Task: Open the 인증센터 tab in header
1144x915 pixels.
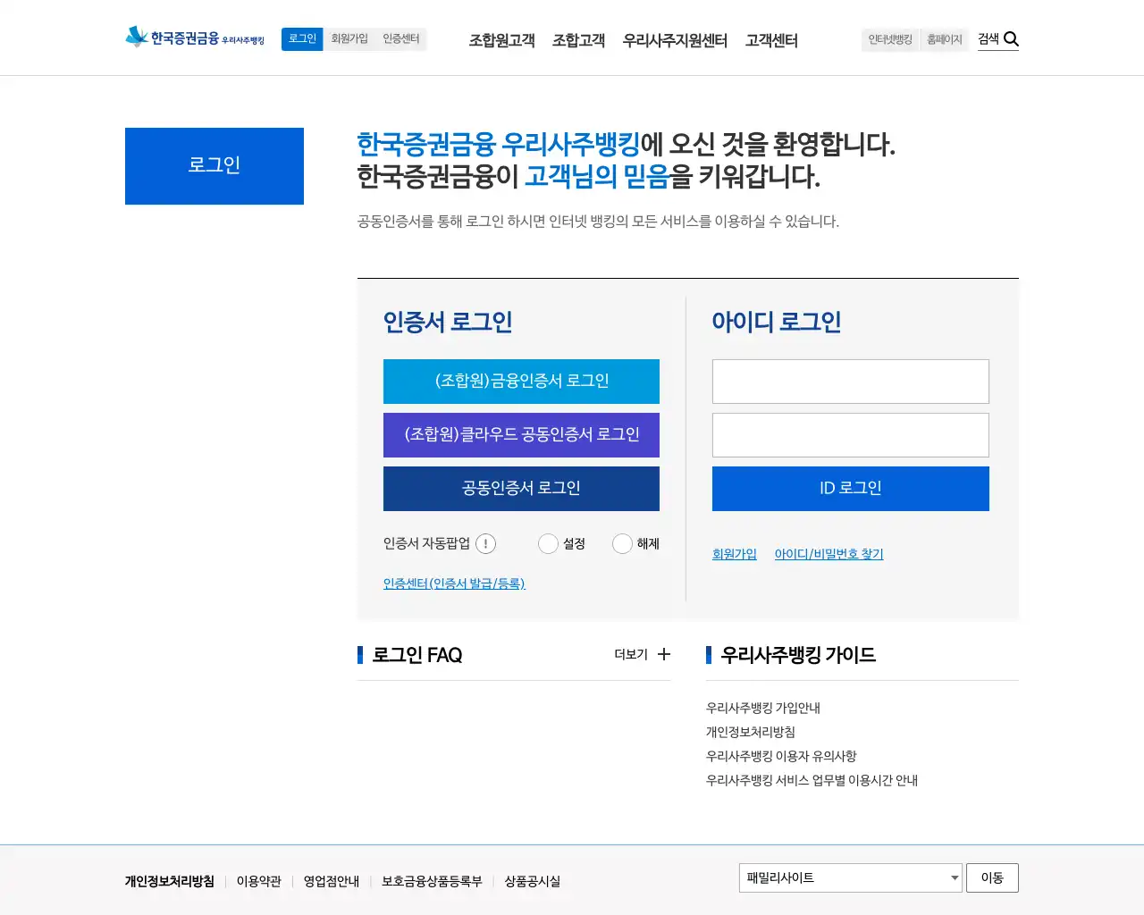Action: click(x=401, y=39)
